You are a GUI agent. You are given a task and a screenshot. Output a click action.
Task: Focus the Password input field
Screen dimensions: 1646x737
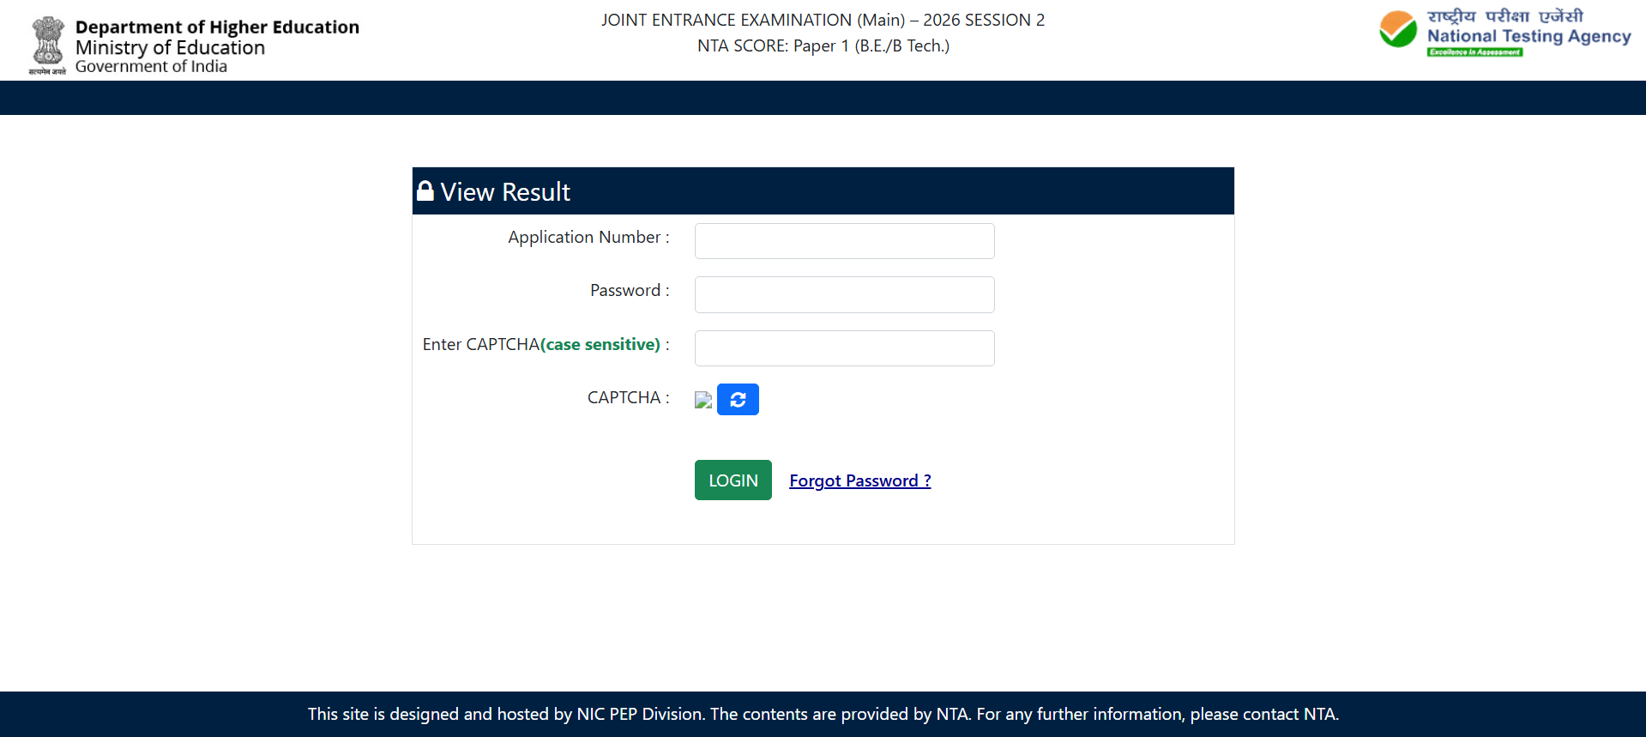point(845,294)
